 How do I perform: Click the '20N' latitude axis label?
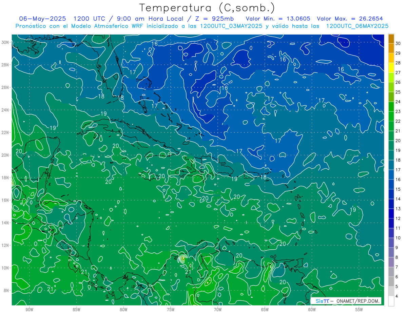point(5,155)
